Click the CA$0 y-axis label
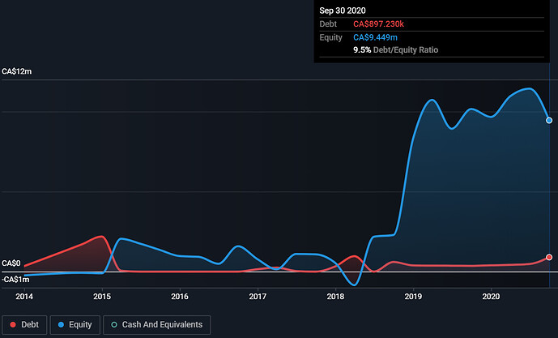Image resolution: width=558 pixels, height=338 pixels. pos(11,263)
